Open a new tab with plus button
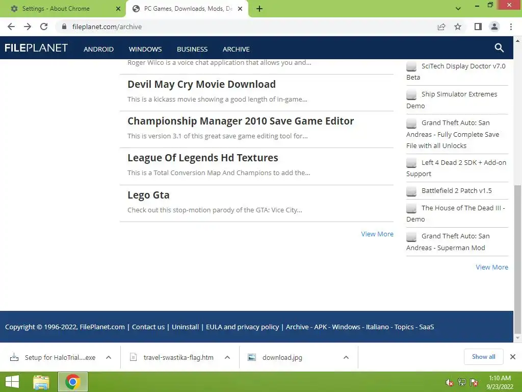The width and height of the screenshot is (522, 392). [x=259, y=9]
